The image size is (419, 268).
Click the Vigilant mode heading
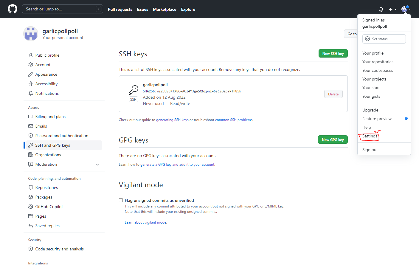coord(141,185)
